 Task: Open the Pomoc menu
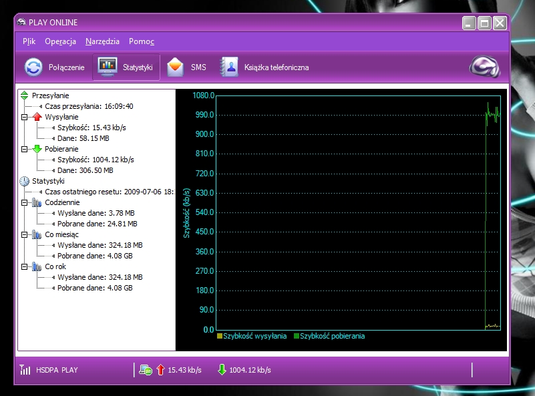pos(141,41)
